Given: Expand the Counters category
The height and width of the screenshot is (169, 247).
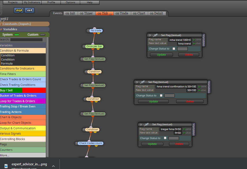Looking at the screenshot, I should coord(23,150).
